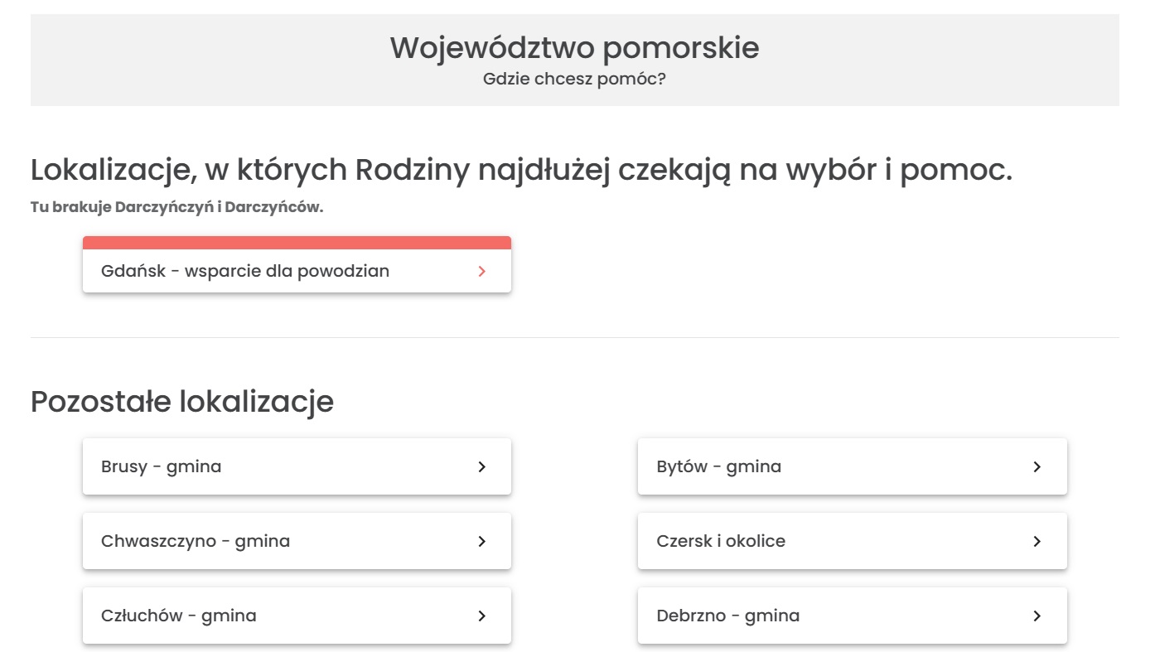The width and height of the screenshot is (1150, 652).
Task: Open the Człuchów - gmina label
Action: [179, 616]
